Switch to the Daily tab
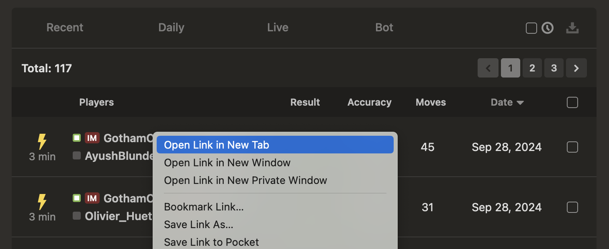Image resolution: width=609 pixels, height=249 pixels. (171, 28)
